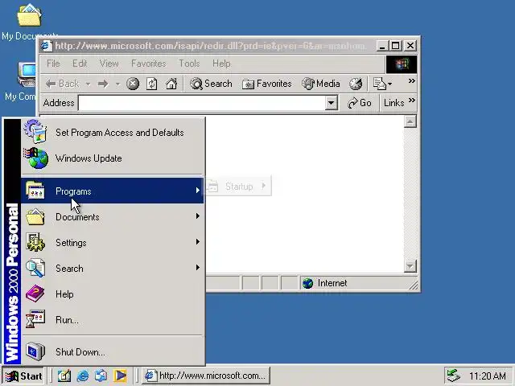Click the Documents folder icon in Start menu
Viewport: 515px width, 386px height.
35,216
